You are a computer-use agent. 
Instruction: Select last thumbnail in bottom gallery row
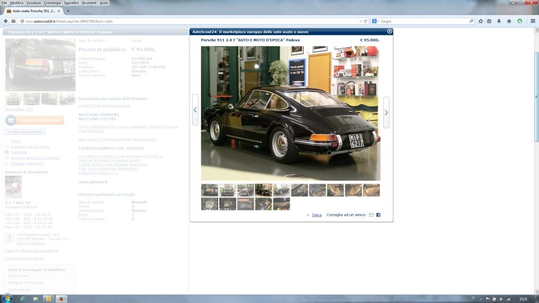click(x=282, y=204)
